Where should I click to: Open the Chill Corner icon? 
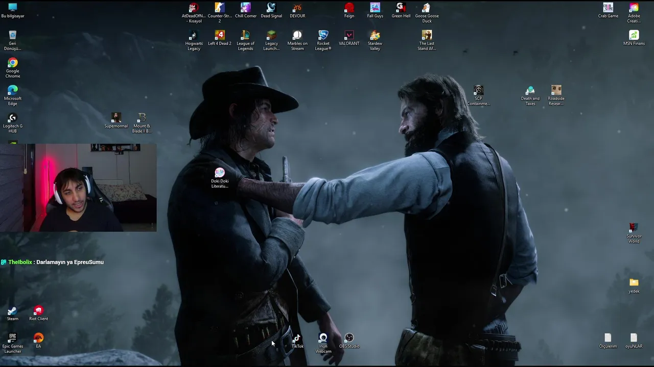click(246, 10)
